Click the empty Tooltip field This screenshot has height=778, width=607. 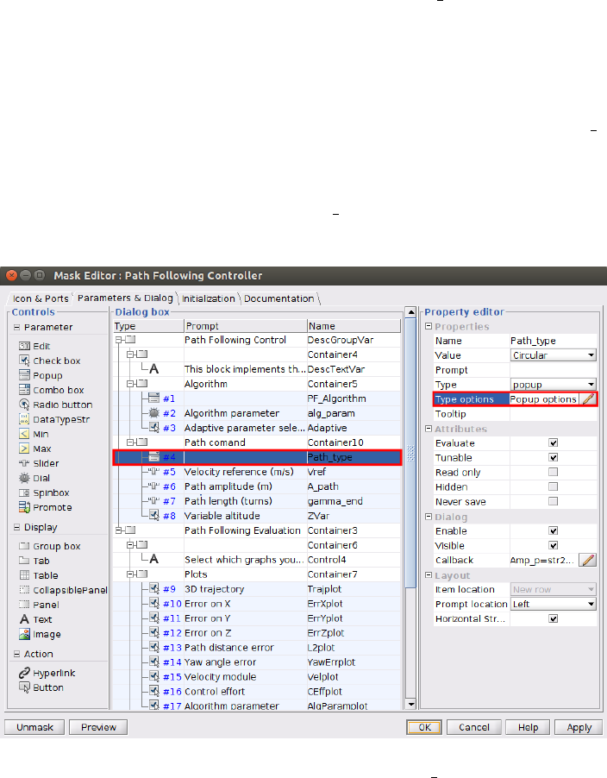coord(553,414)
